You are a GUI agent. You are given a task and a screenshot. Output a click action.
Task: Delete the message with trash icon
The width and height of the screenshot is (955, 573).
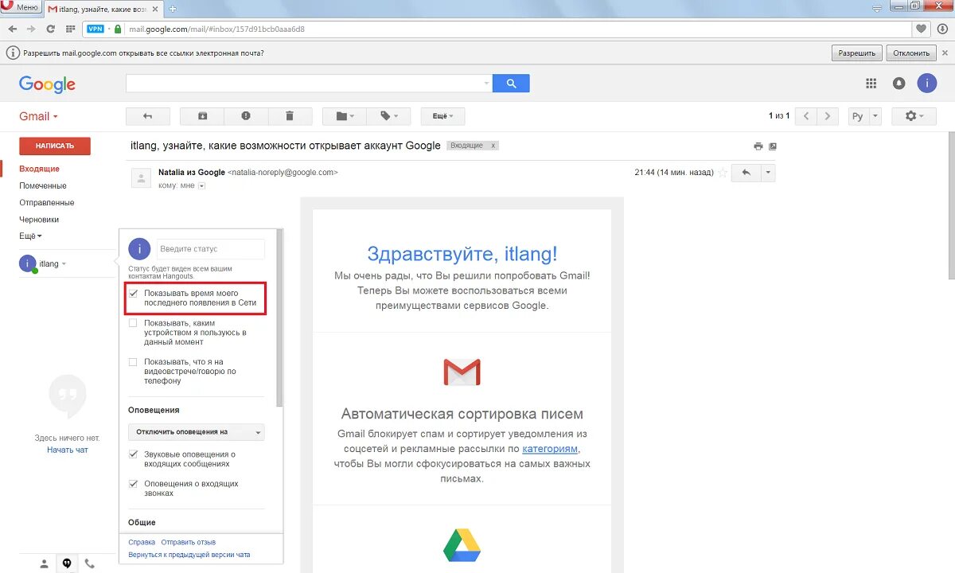(x=289, y=116)
